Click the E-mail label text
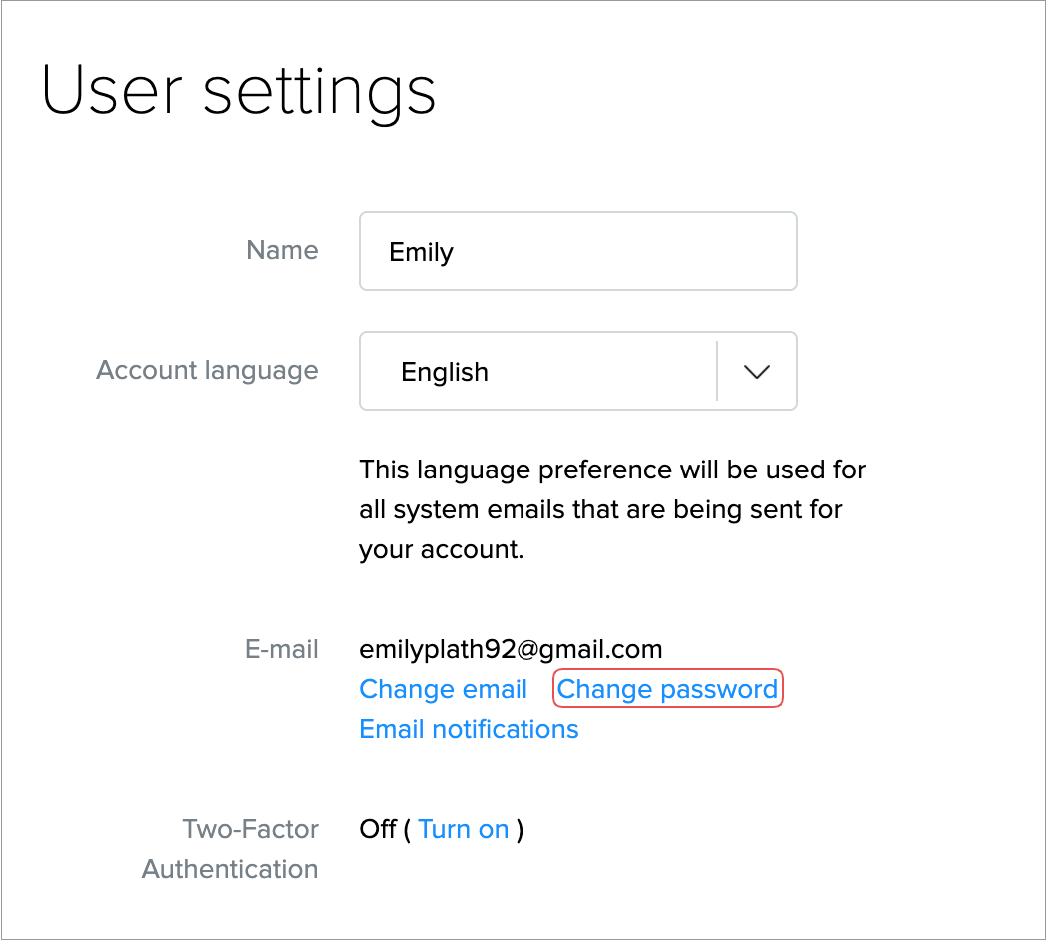The image size is (1047, 941). (x=281, y=650)
